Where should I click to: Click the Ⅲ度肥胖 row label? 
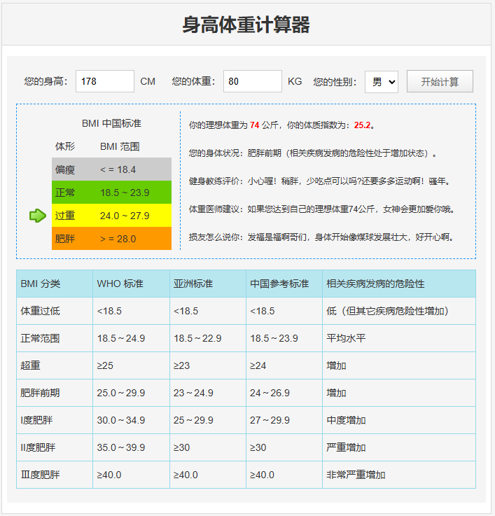[x=41, y=475]
